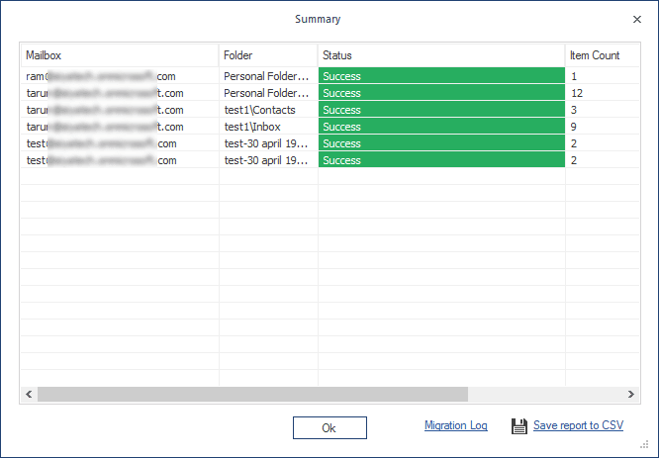The width and height of the screenshot is (659, 458).
Task: Click the item count 12 cell
Action: [x=602, y=93]
